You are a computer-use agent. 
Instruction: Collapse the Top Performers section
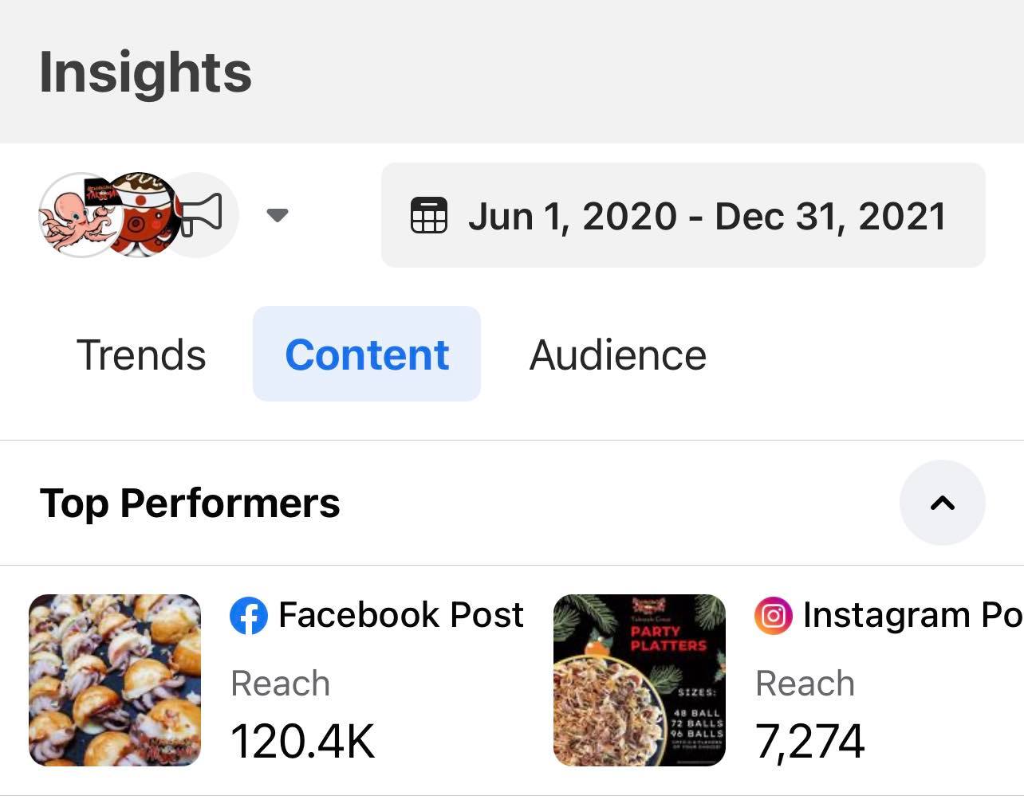(942, 503)
